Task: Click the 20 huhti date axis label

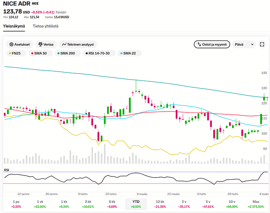Action: click(x=233, y=194)
